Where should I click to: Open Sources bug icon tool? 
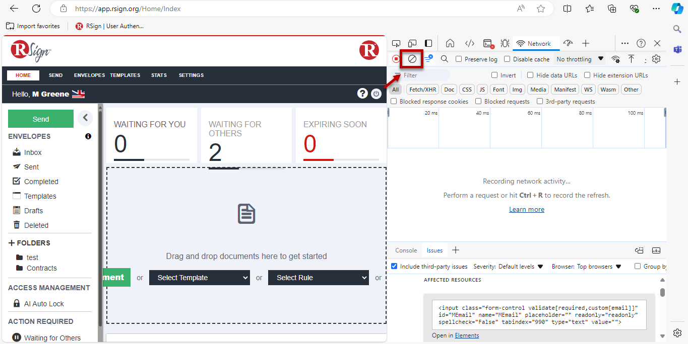(505, 43)
